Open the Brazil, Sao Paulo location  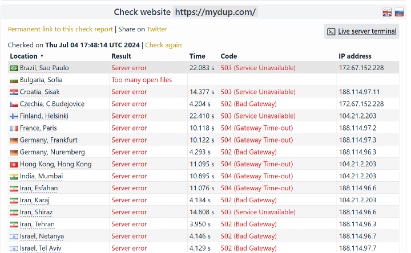pyautogui.click(x=45, y=68)
